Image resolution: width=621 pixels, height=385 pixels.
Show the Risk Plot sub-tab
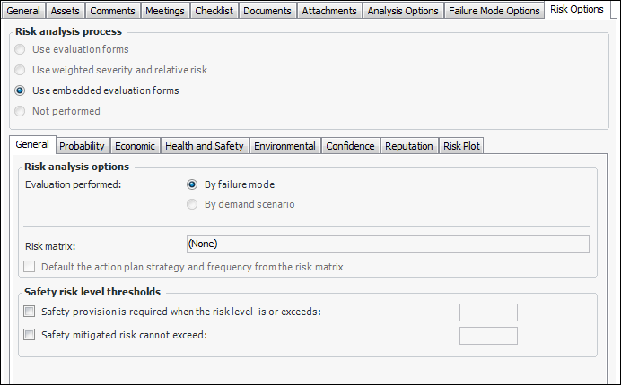coord(461,146)
